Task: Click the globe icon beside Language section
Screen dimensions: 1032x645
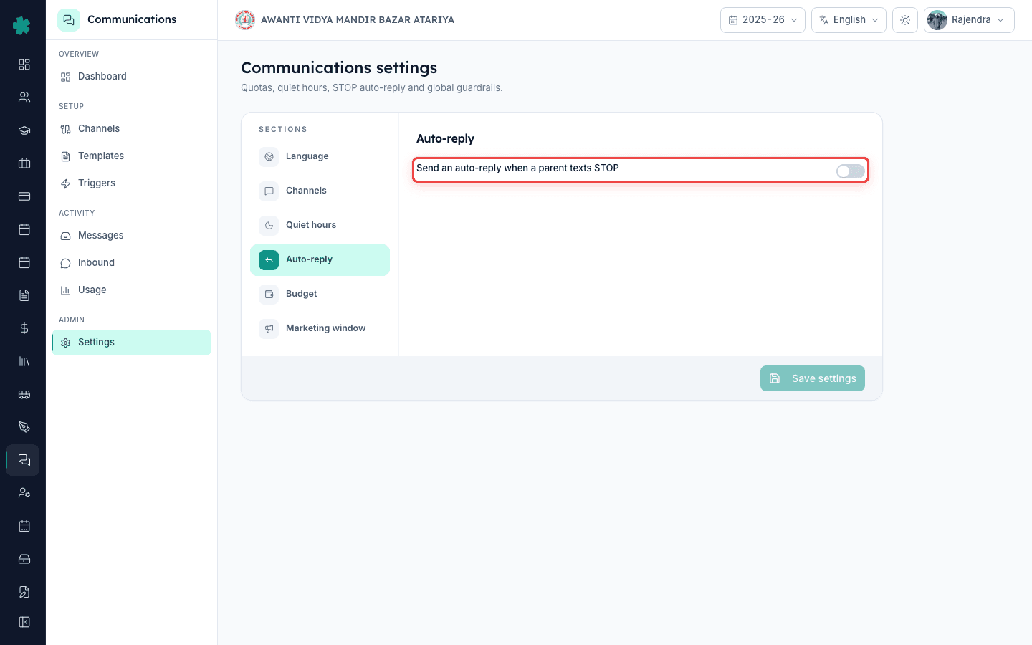Action: coord(269,156)
